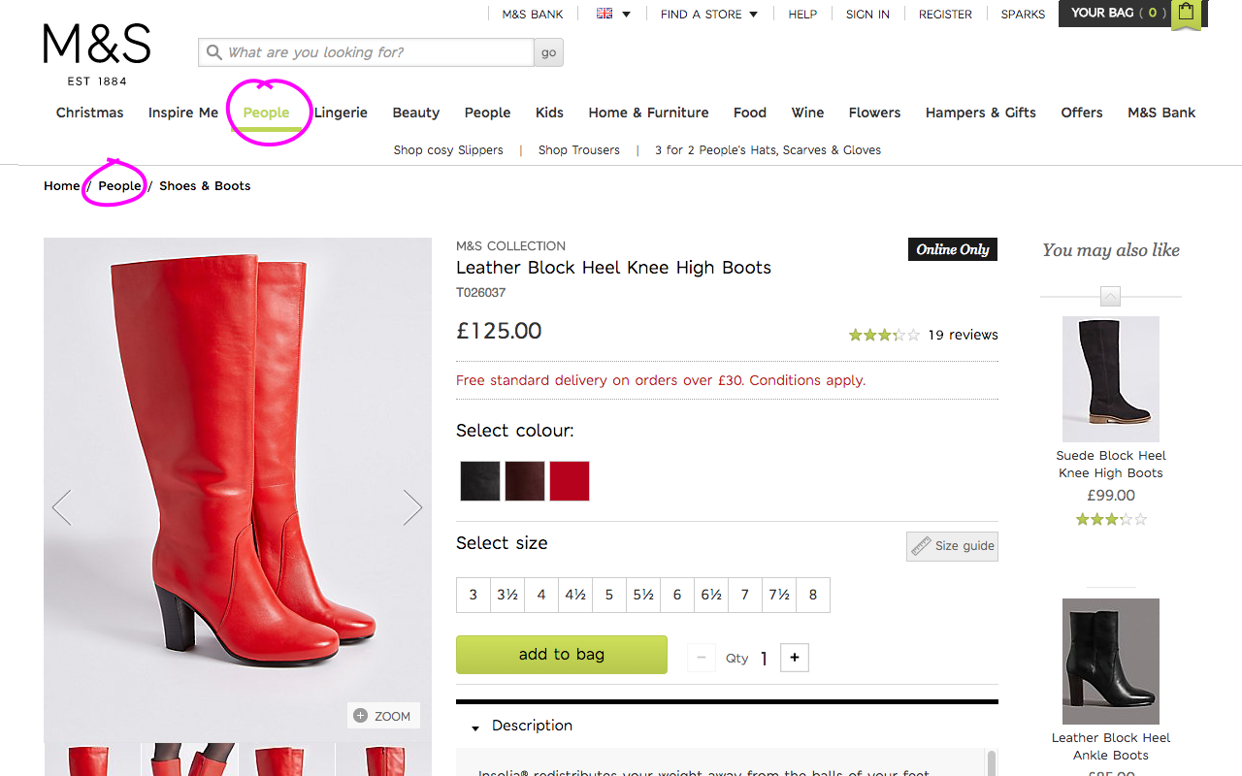Screen dimensions: 1242x776
Task: Collapse the Description section
Action: pos(475,727)
